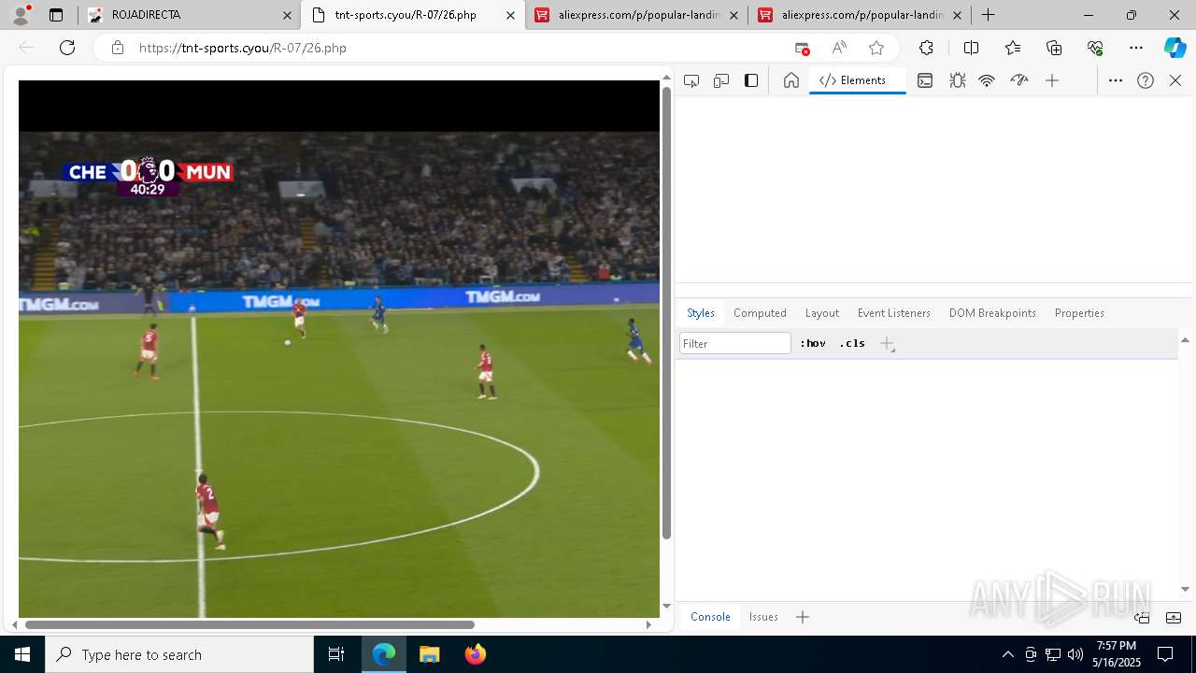Move the drawer to the main toolbar
Image resolution: width=1196 pixels, height=673 pixels.
[1142, 617]
